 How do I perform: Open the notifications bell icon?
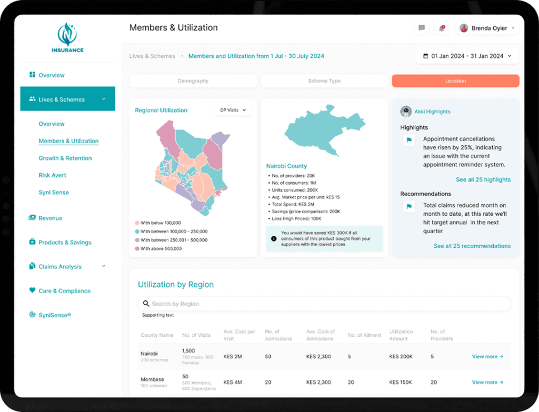pyautogui.click(x=442, y=28)
